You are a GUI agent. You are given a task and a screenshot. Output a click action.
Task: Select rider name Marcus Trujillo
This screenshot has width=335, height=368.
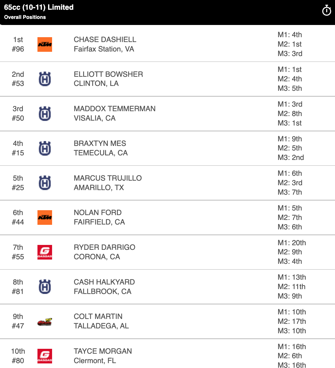(108, 178)
